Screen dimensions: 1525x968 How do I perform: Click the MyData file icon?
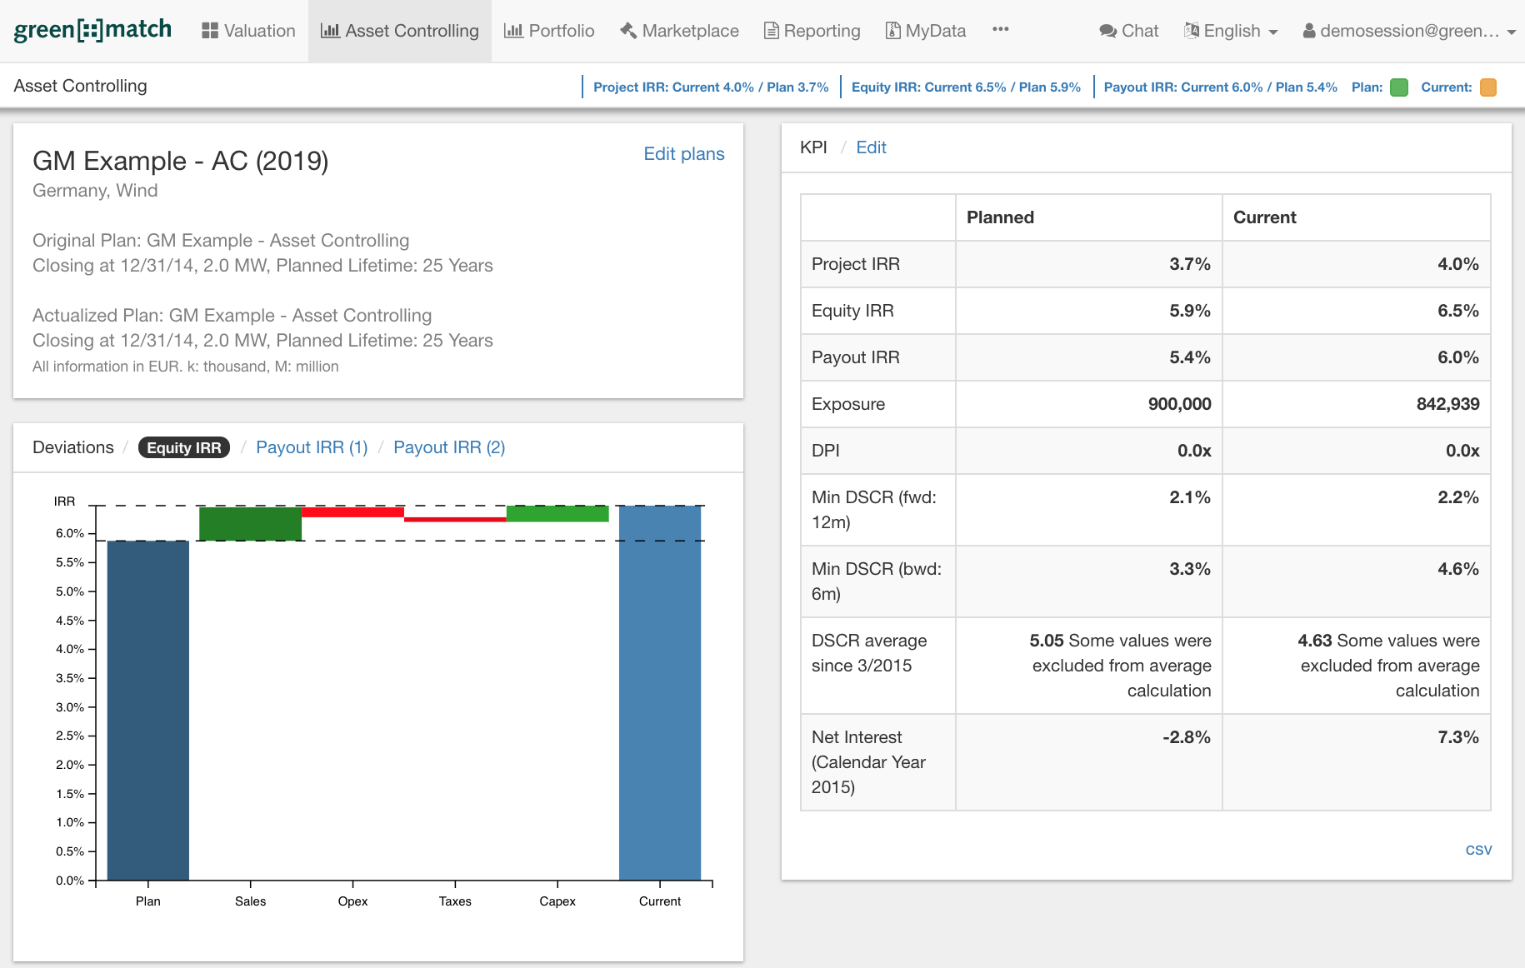point(892,31)
